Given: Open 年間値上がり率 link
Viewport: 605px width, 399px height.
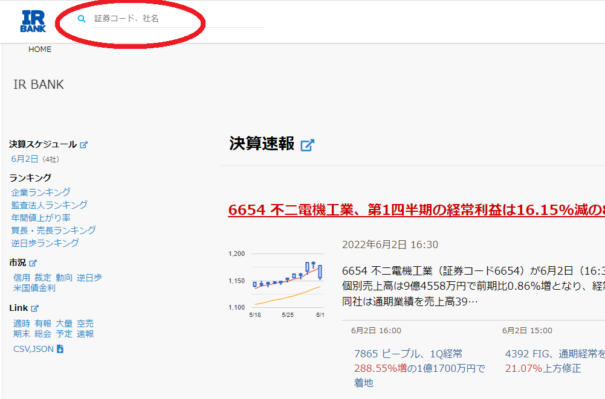Looking at the screenshot, I should click(x=41, y=217).
